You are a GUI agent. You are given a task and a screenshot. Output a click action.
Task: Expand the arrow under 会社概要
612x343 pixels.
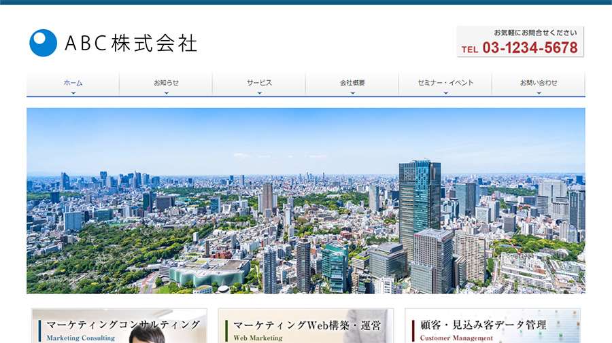[352, 93]
